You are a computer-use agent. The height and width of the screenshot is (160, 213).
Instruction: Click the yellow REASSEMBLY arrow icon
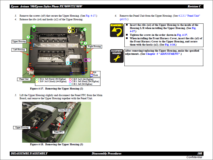(x=117, y=30)
